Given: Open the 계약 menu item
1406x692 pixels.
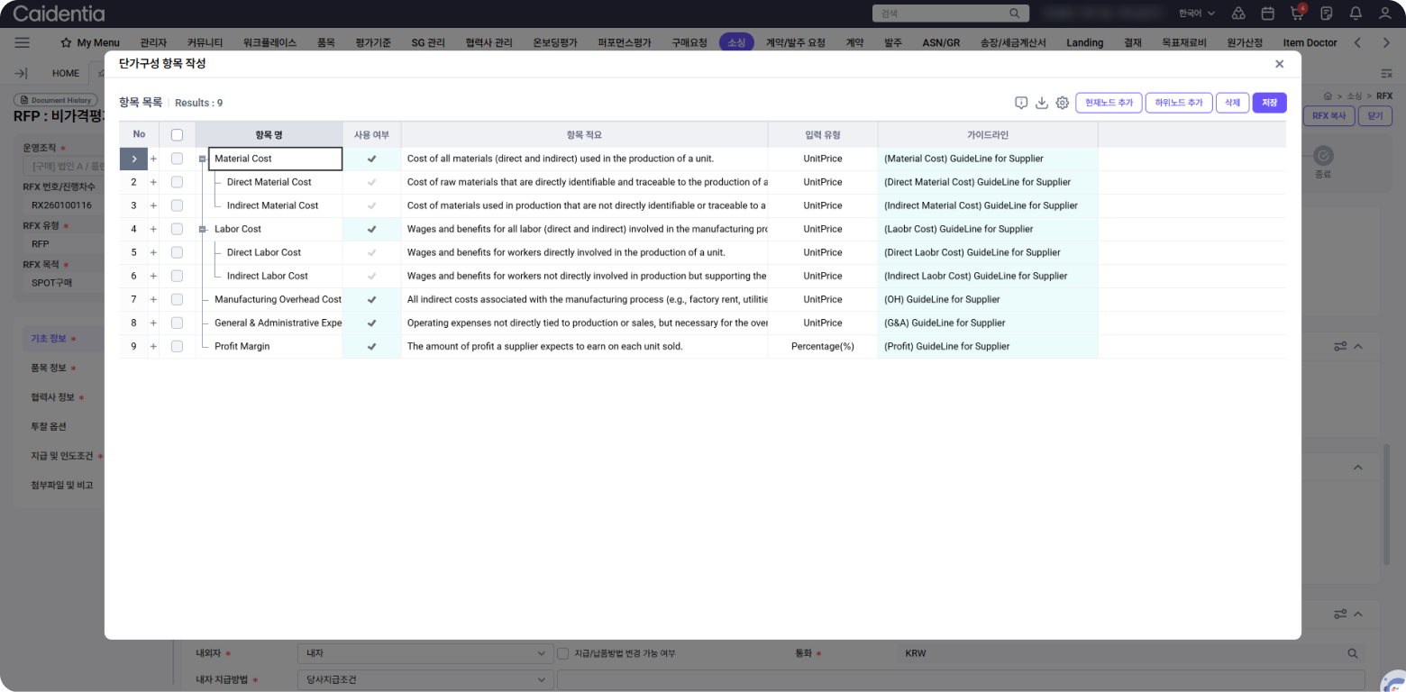Looking at the screenshot, I should coord(854,42).
